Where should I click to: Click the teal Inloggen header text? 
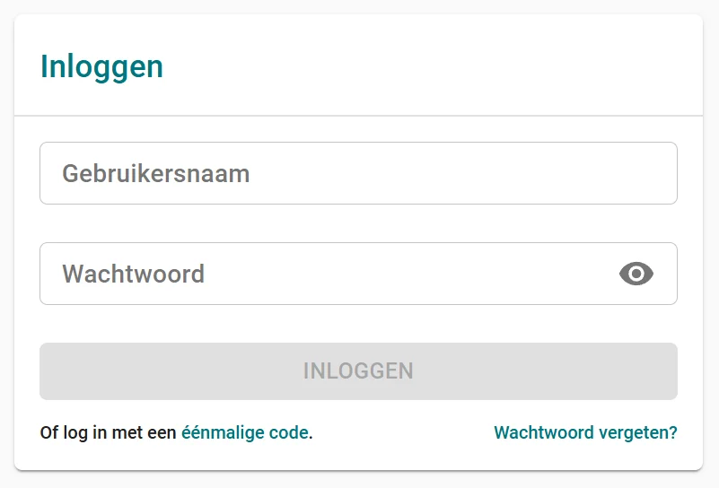(102, 66)
